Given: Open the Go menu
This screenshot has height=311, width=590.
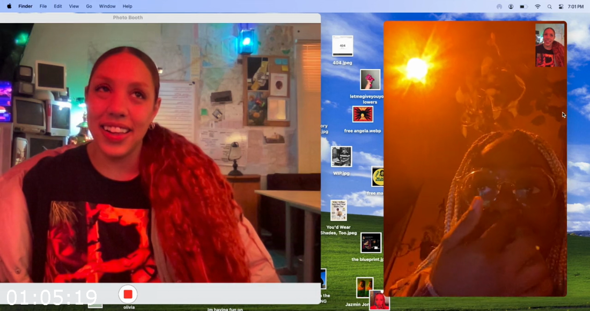Looking at the screenshot, I should 89,6.
